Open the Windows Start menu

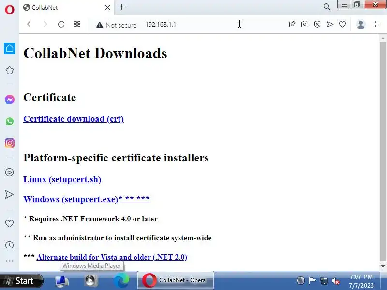pyautogui.click(x=22, y=281)
